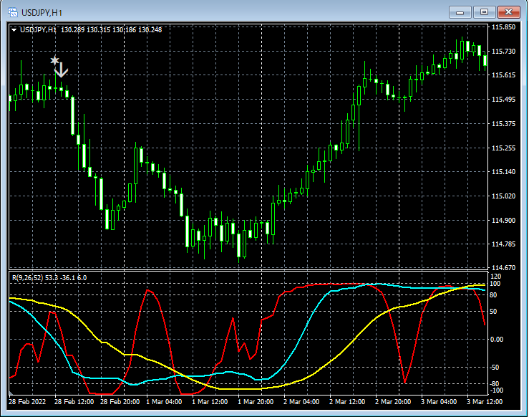Select the down arrow sell signal marker
Image resolution: width=529 pixels, height=417 pixels.
61,70
